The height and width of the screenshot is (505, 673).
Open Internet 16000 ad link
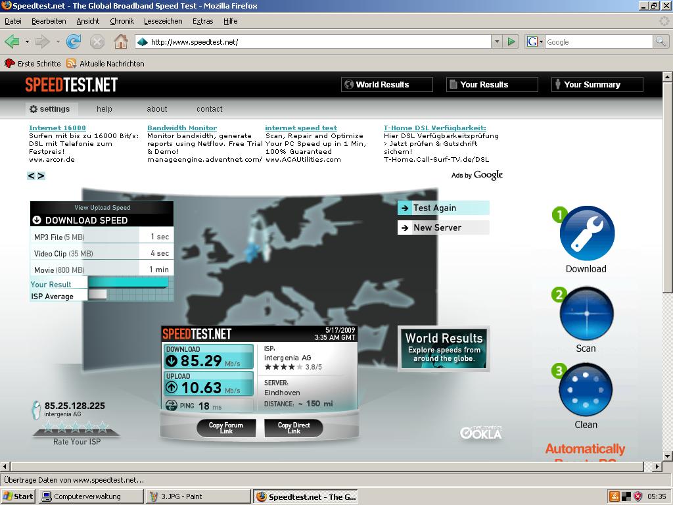[x=57, y=128]
